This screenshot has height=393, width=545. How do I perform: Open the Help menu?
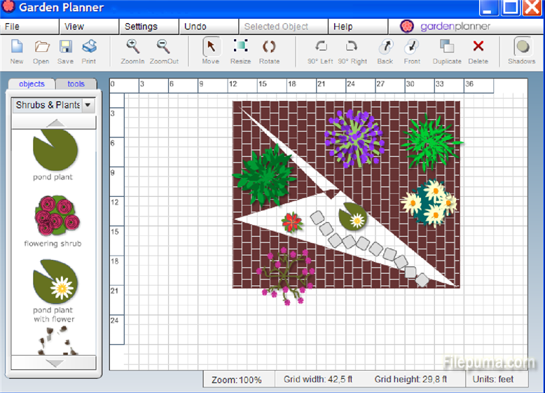(343, 27)
